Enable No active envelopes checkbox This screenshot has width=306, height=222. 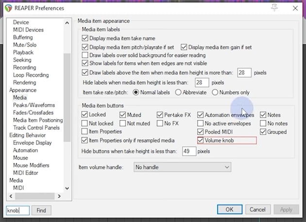201,123
